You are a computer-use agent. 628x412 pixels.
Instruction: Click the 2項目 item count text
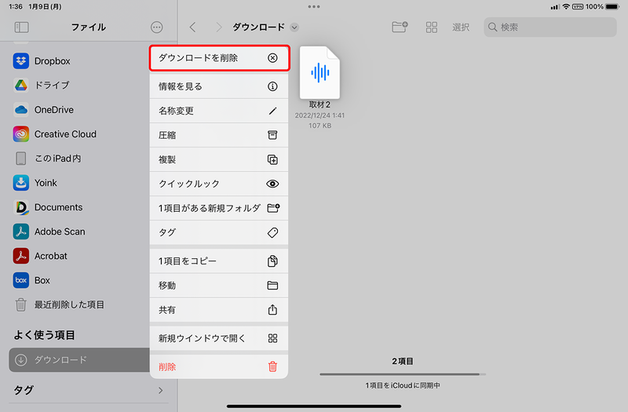(403, 361)
